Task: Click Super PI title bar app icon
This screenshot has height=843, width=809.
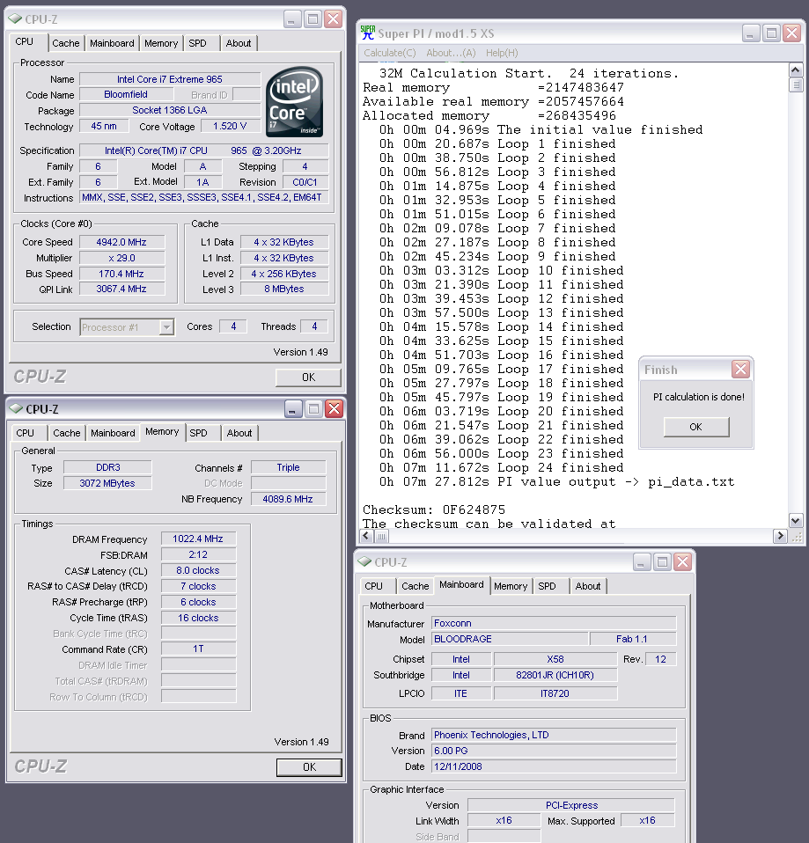Action: (x=368, y=33)
